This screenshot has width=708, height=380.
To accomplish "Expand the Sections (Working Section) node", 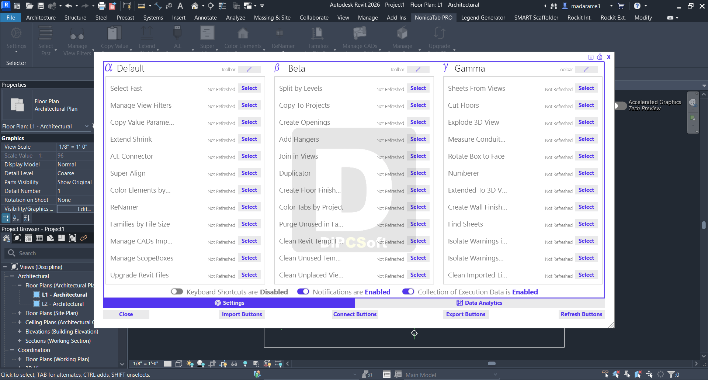I will [20, 341].
